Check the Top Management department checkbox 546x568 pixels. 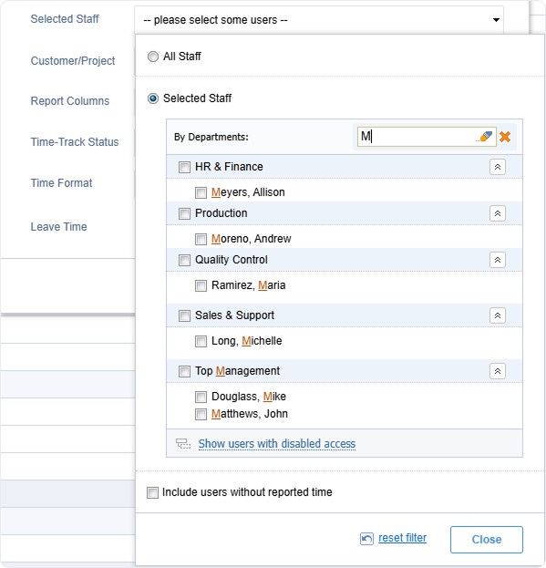184,371
